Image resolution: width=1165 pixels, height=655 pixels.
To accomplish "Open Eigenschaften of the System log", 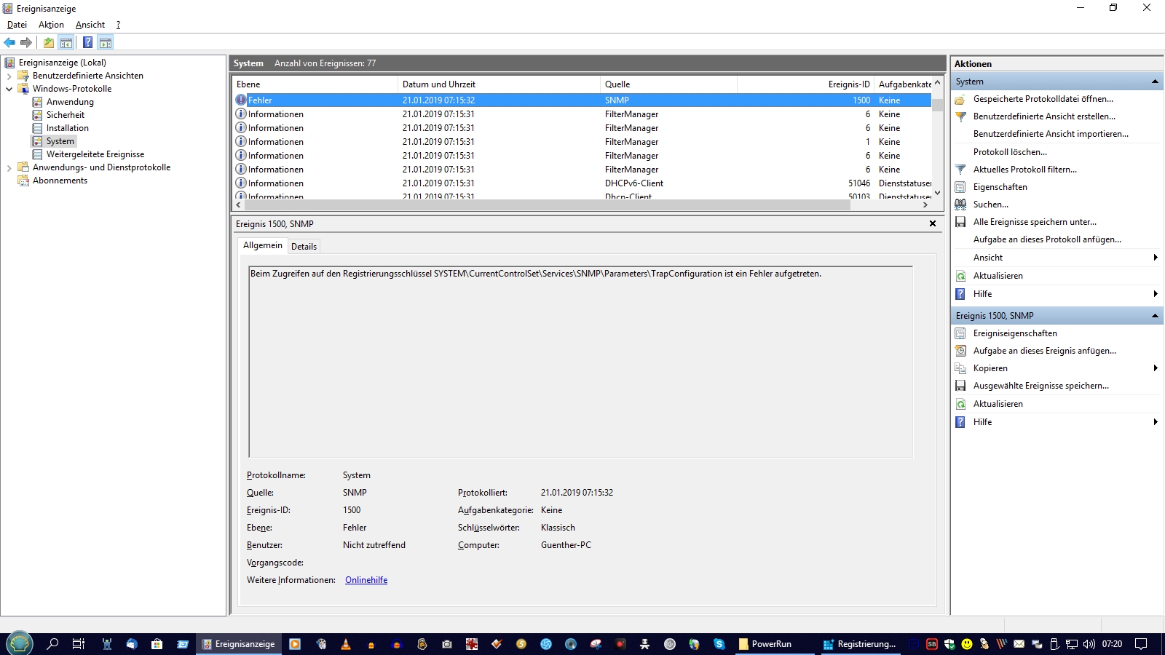I will click(x=1000, y=187).
